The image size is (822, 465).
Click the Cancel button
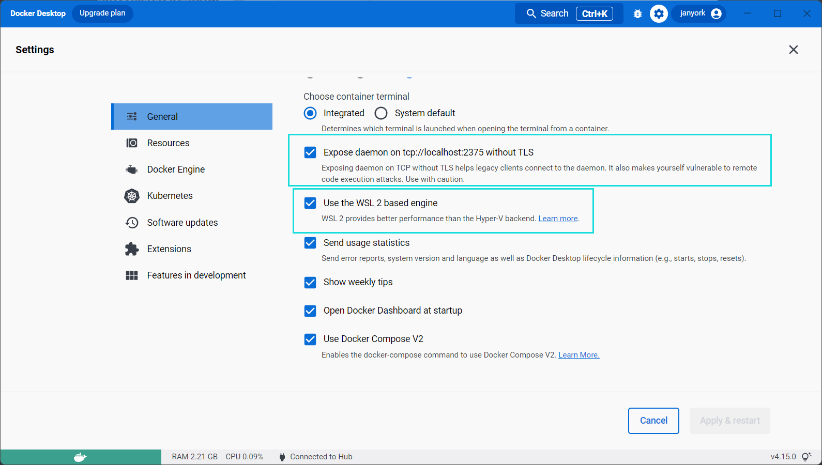click(x=653, y=421)
